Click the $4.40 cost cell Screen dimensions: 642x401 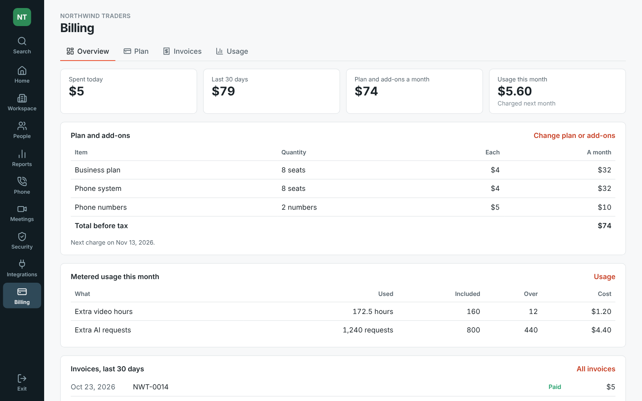[601, 330]
